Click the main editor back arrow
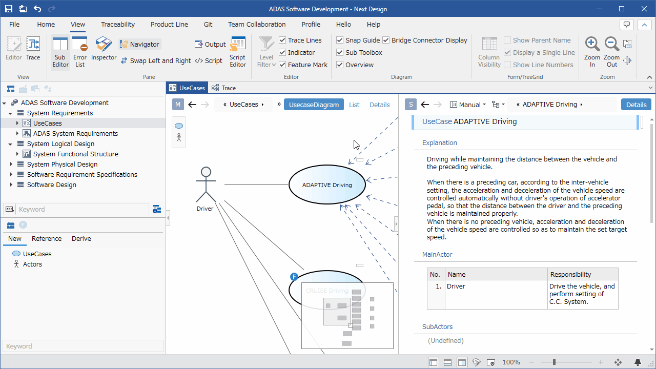 point(192,105)
